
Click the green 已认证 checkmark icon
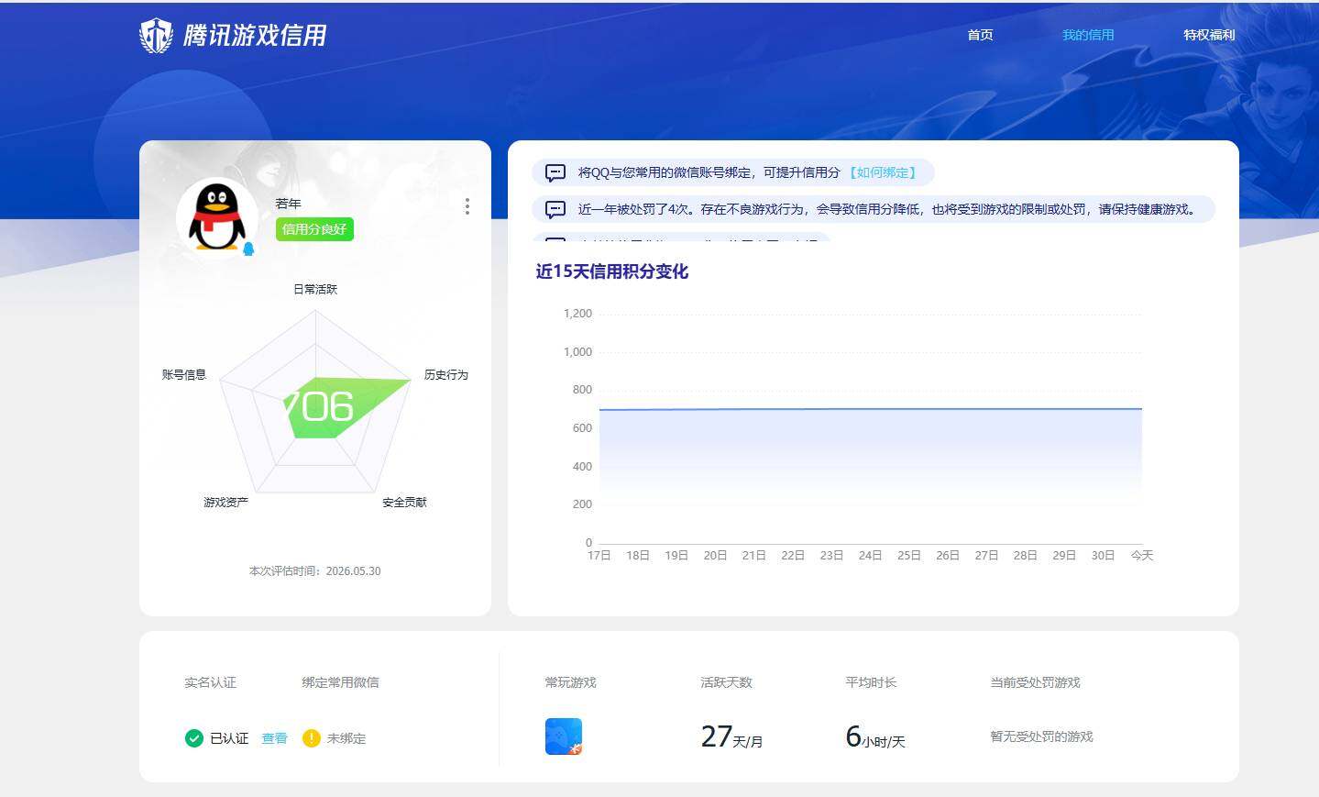tap(193, 738)
